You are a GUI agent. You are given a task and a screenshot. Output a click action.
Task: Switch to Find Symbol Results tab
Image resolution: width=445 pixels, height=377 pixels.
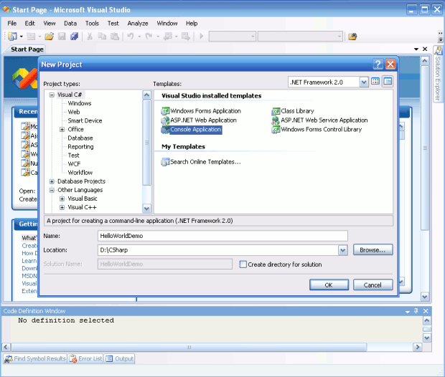point(35,358)
